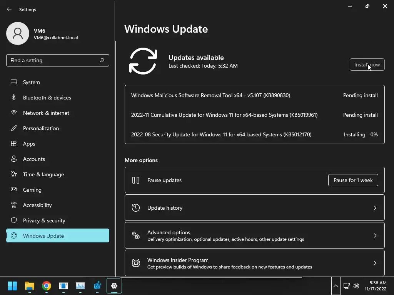Select System in the settings sidebar

pyautogui.click(x=58, y=82)
